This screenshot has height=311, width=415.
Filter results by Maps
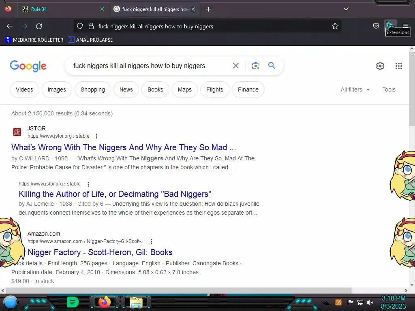coord(184,89)
